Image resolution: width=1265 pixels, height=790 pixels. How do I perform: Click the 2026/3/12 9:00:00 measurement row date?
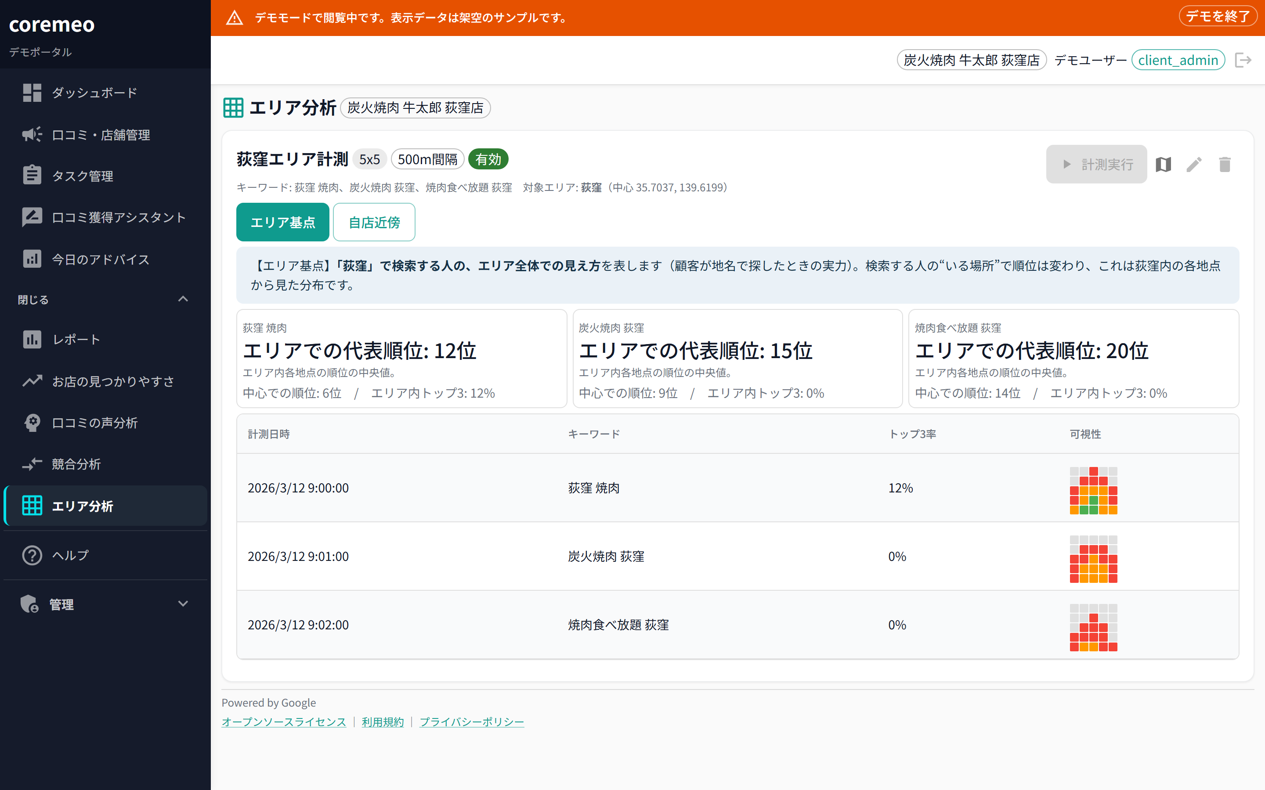point(298,488)
